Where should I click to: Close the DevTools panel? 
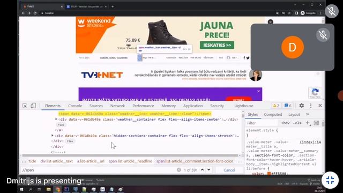320,106
